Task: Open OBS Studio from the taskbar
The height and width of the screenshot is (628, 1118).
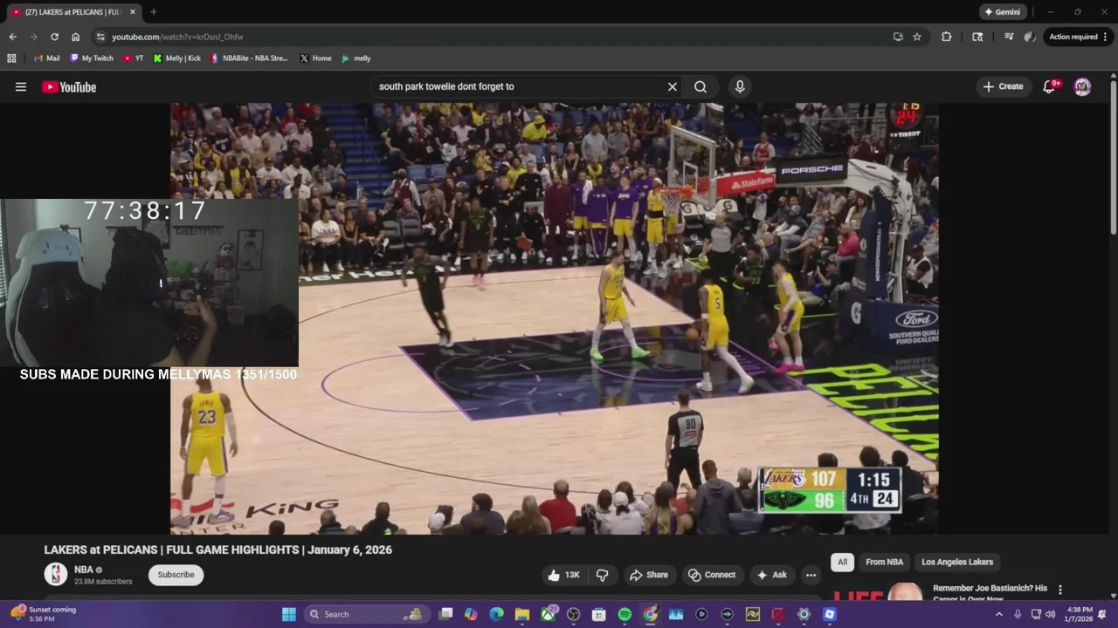Action: click(x=574, y=614)
